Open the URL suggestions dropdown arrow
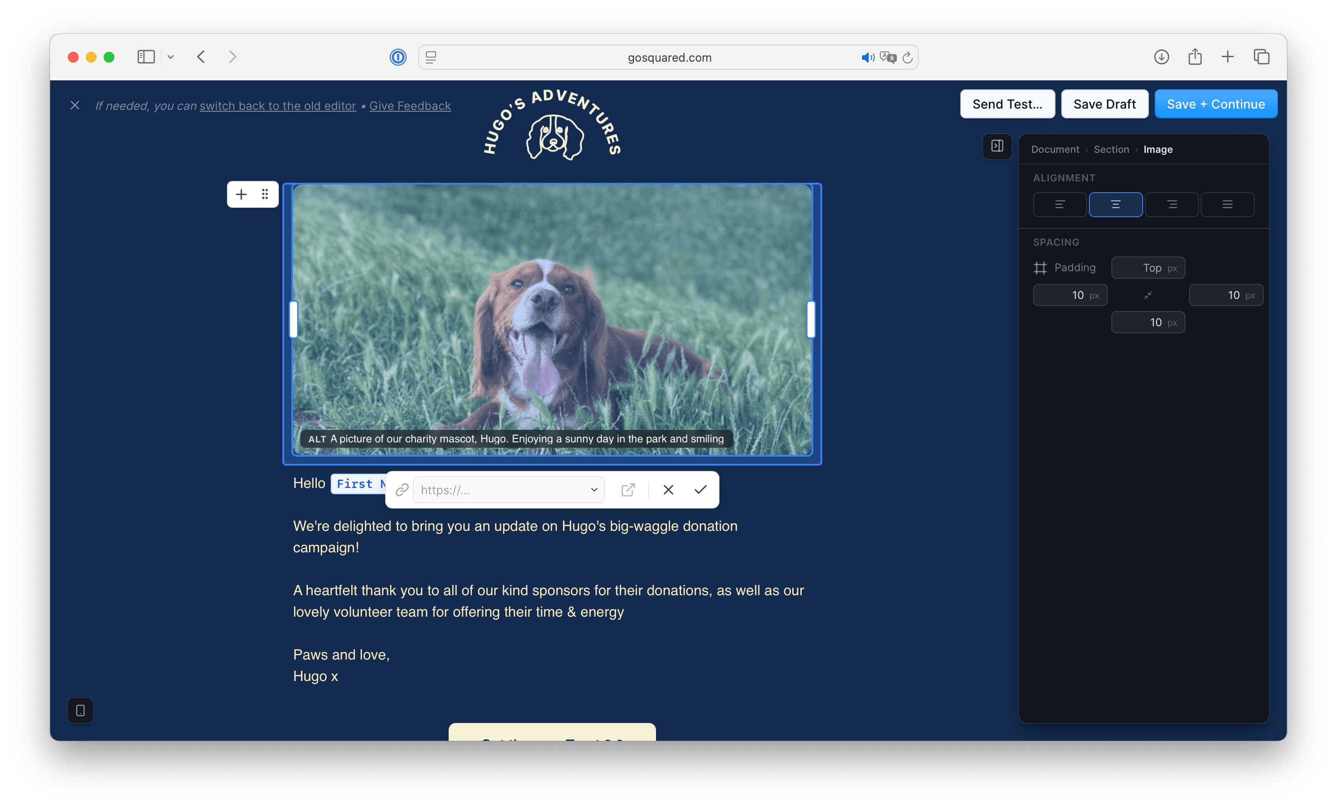The image size is (1337, 807). pos(593,490)
